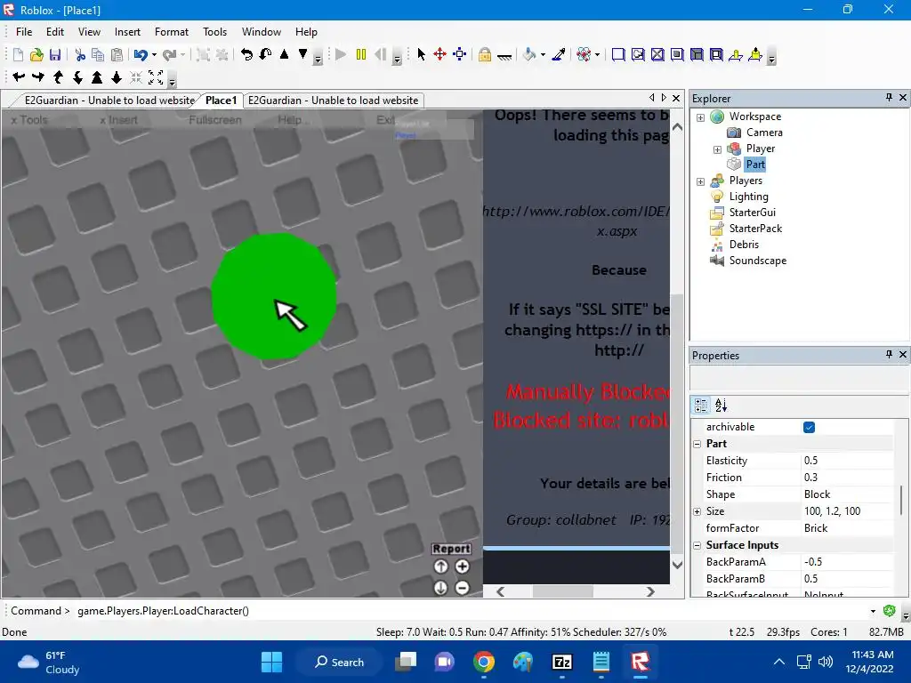Click the New file icon
The image size is (911, 683).
(18, 54)
